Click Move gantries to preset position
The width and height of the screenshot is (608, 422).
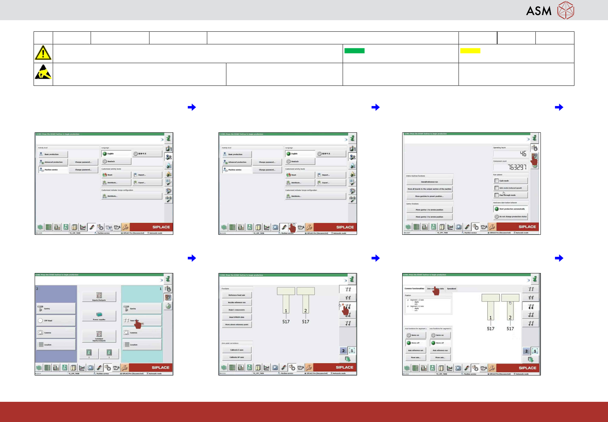pos(429,196)
